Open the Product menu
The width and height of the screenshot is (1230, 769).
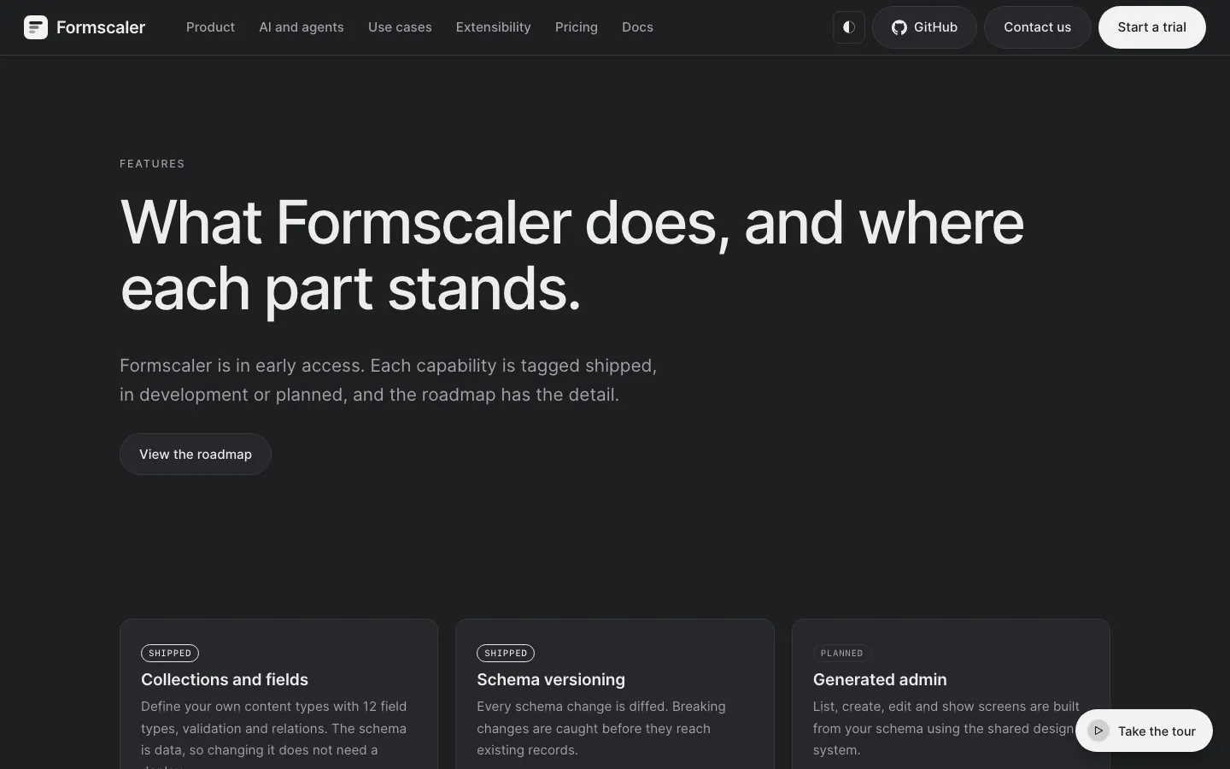coord(210,27)
